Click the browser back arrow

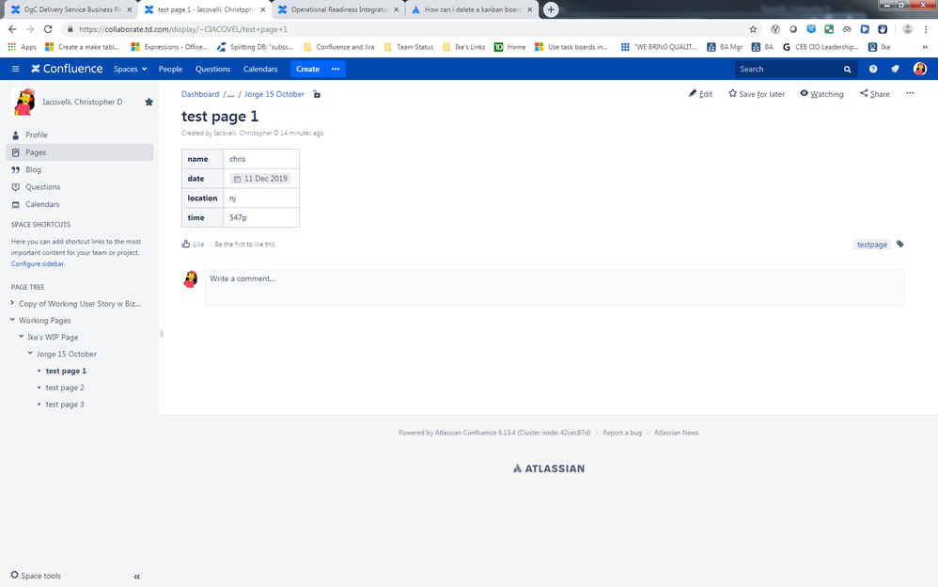coord(12,29)
